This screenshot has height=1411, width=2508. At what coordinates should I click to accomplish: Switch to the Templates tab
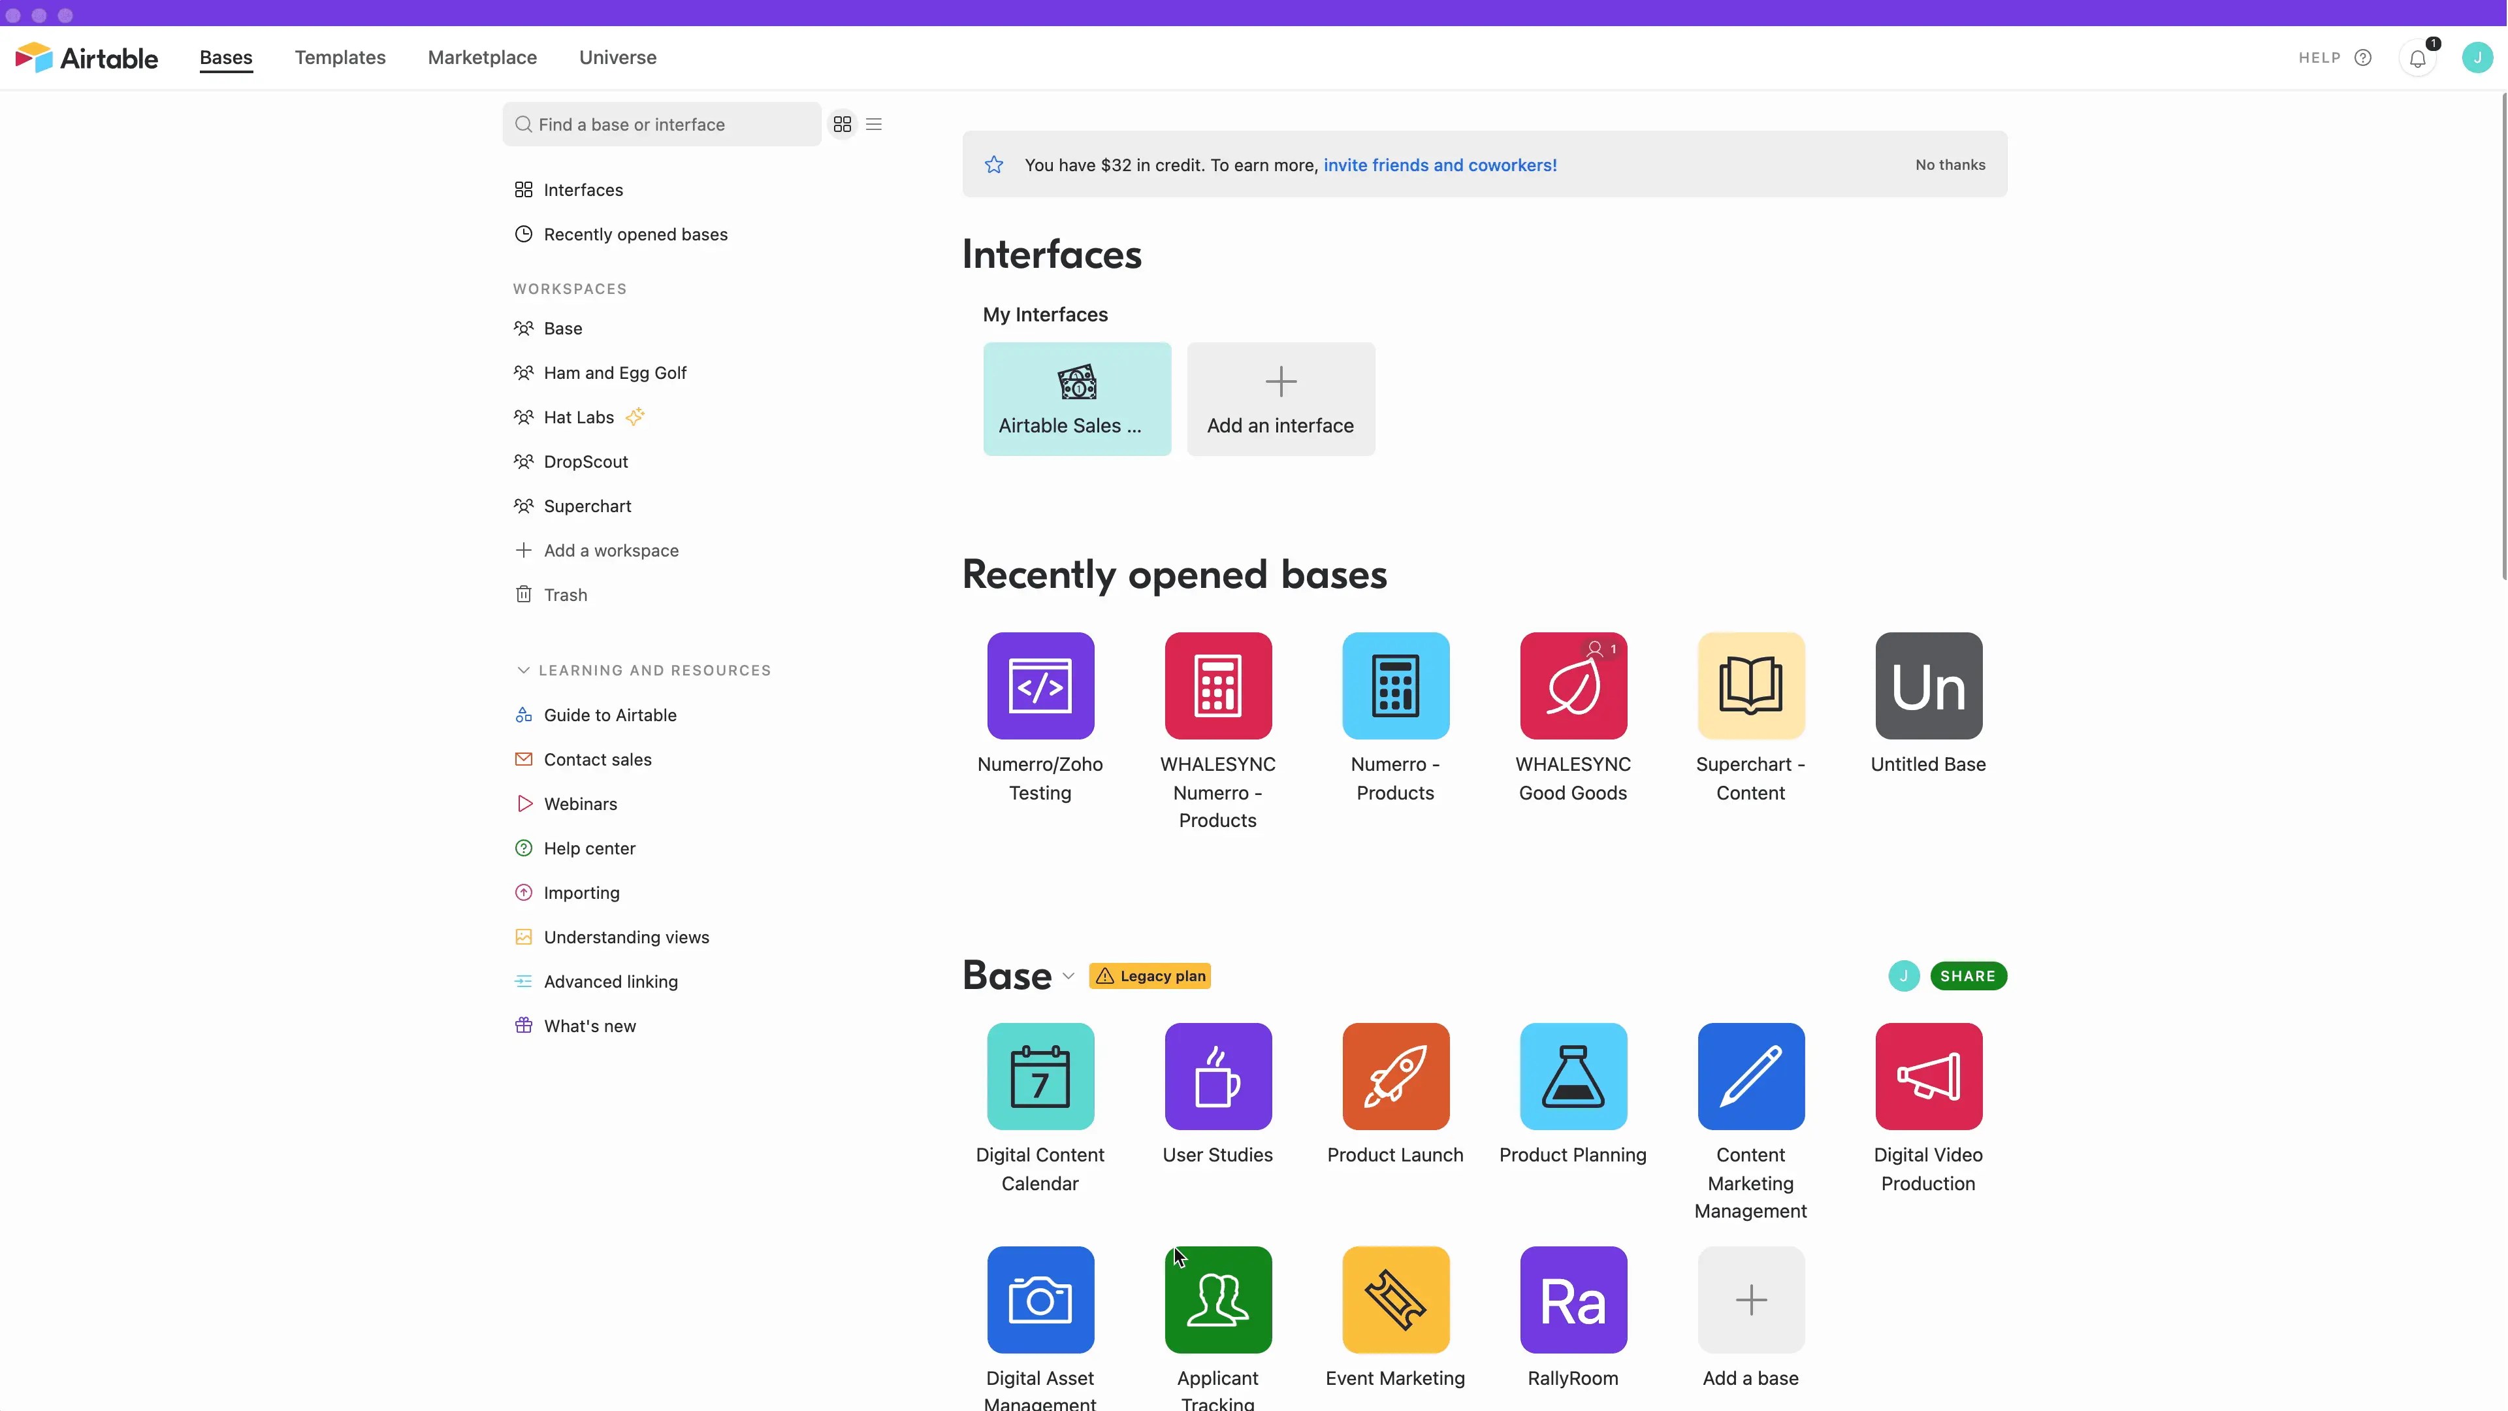coord(339,57)
